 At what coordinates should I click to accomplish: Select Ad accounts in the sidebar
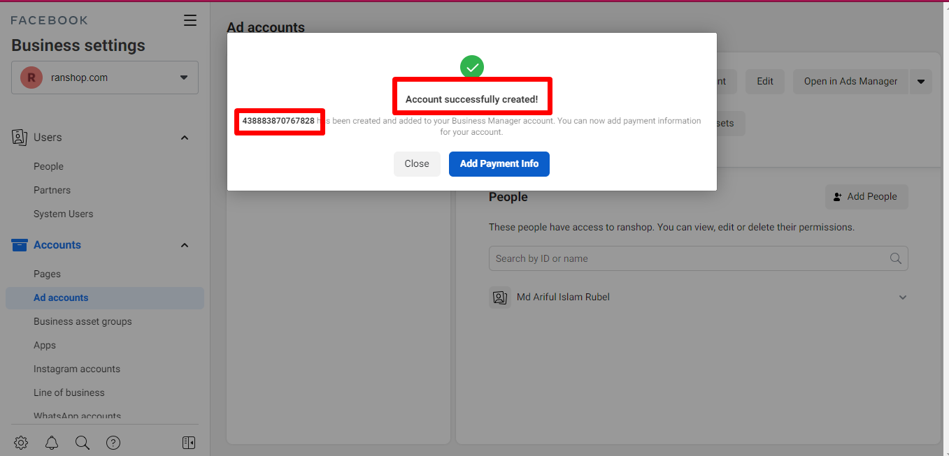[x=105, y=297]
